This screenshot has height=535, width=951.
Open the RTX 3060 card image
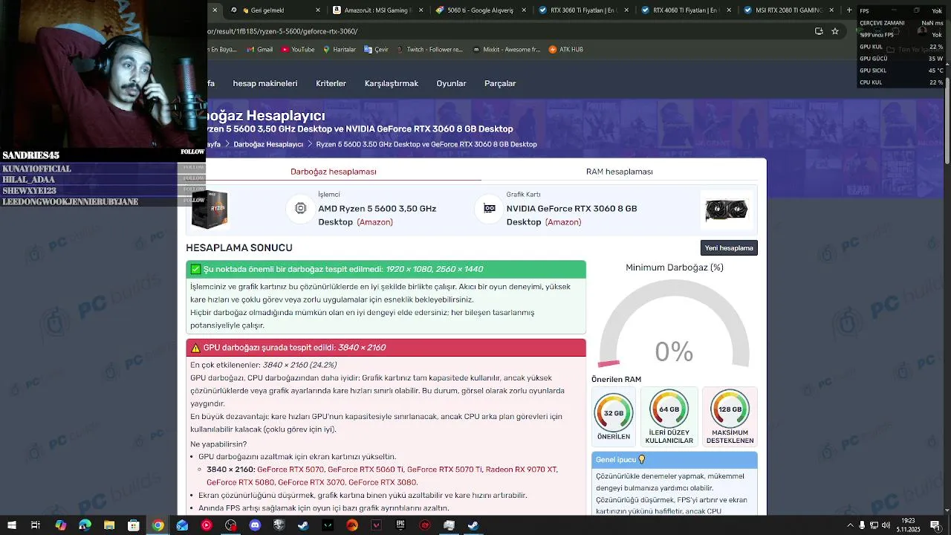tap(726, 210)
